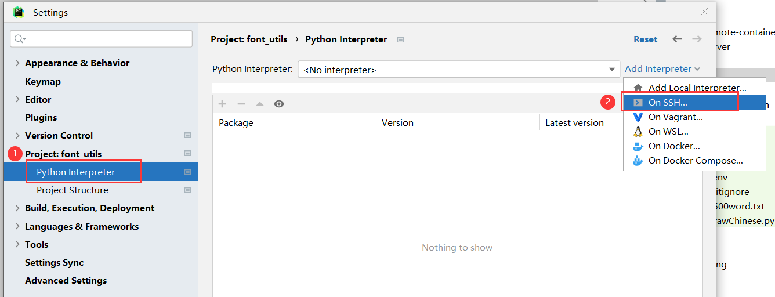Open Project Structure settings page
The height and width of the screenshot is (297, 775).
click(x=73, y=190)
